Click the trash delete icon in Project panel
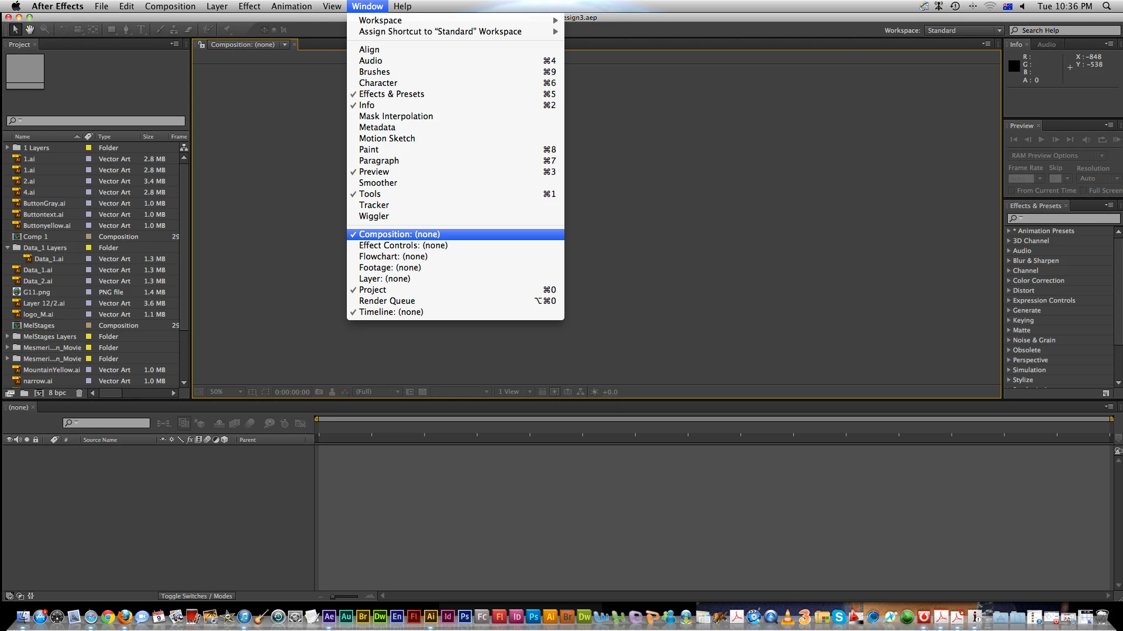Image resolution: width=1123 pixels, height=631 pixels. 79,393
